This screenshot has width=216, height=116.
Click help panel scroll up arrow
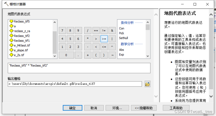211,14
